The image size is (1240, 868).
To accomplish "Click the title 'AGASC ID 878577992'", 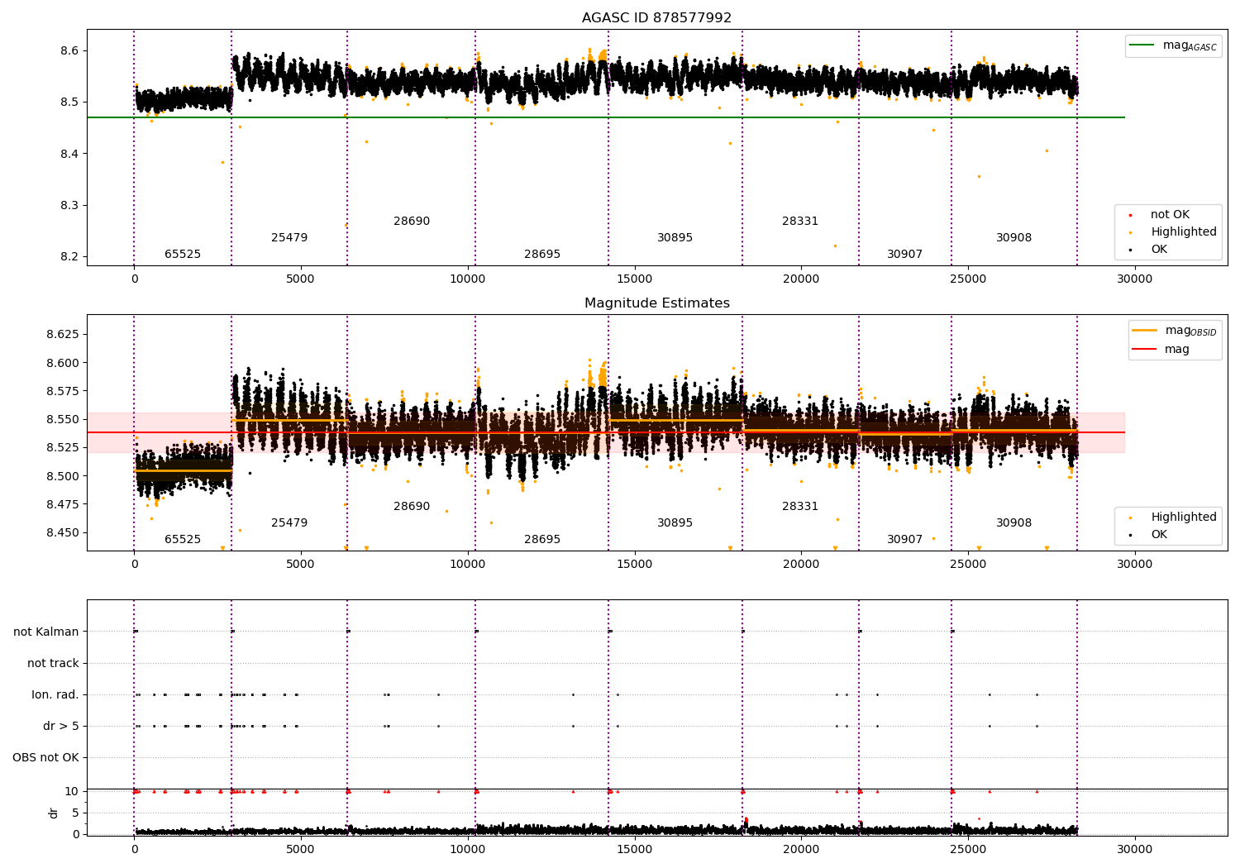I will tap(656, 18).
